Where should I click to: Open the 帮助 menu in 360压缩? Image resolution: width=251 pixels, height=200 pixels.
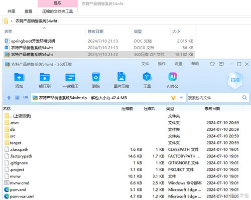(x=195, y=64)
